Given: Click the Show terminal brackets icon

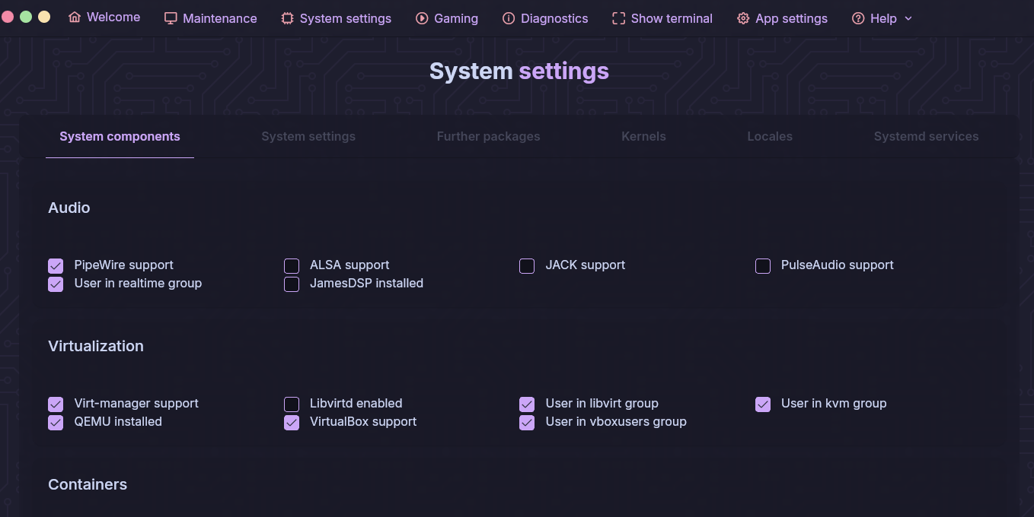Looking at the screenshot, I should point(618,18).
